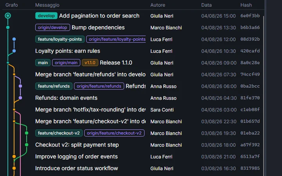Image resolution: width=282 pixels, height=176 pixels.
Task: Select merge commit of 'feature/checkout-v2'
Action: click(90, 121)
